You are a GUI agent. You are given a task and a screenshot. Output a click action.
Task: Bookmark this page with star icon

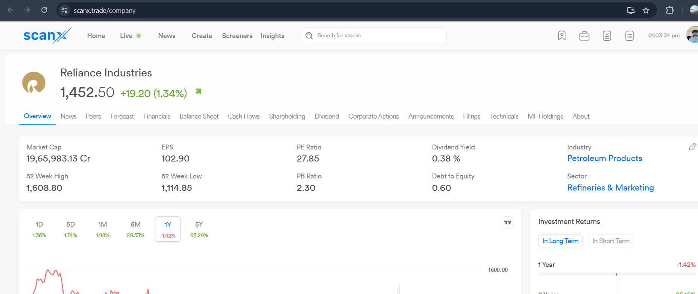pos(646,10)
